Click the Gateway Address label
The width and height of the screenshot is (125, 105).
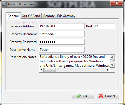(22, 26)
